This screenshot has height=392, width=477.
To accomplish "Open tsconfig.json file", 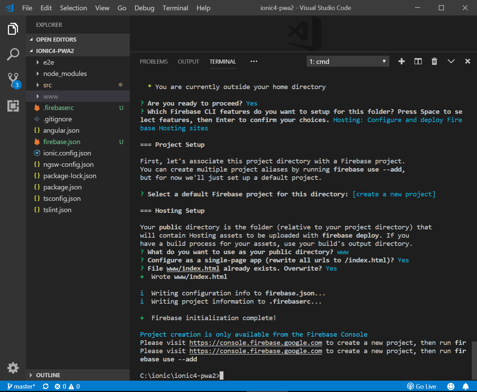I will click(78, 198).
